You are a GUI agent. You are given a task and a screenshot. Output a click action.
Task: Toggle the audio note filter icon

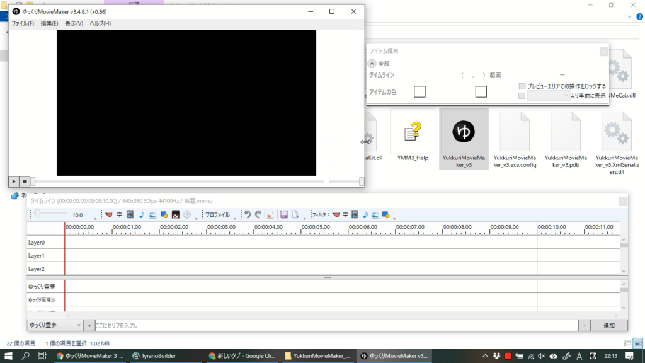point(365,215)
